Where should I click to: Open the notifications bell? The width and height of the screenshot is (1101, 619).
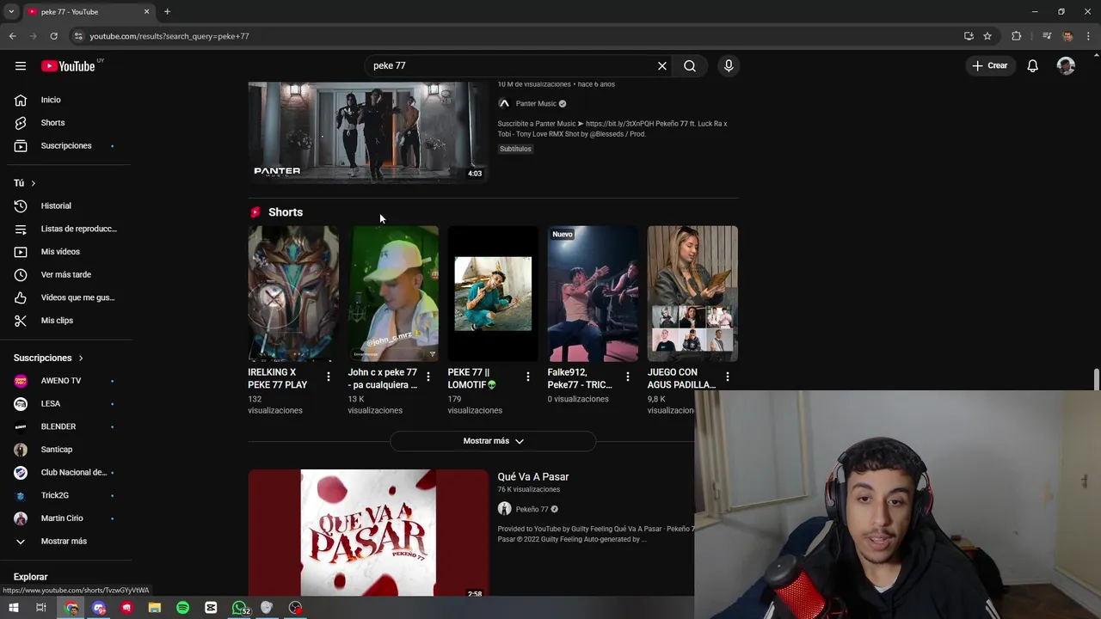[1032, 65]
